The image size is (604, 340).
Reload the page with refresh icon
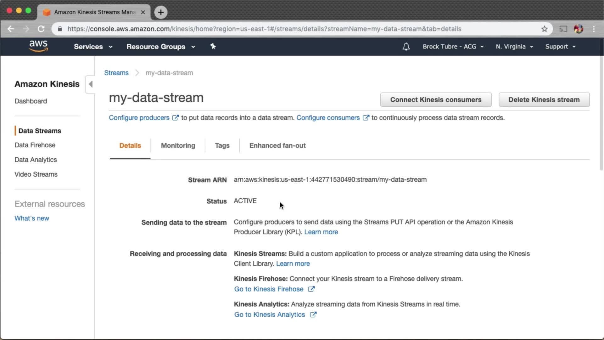[x=41, y=29]
